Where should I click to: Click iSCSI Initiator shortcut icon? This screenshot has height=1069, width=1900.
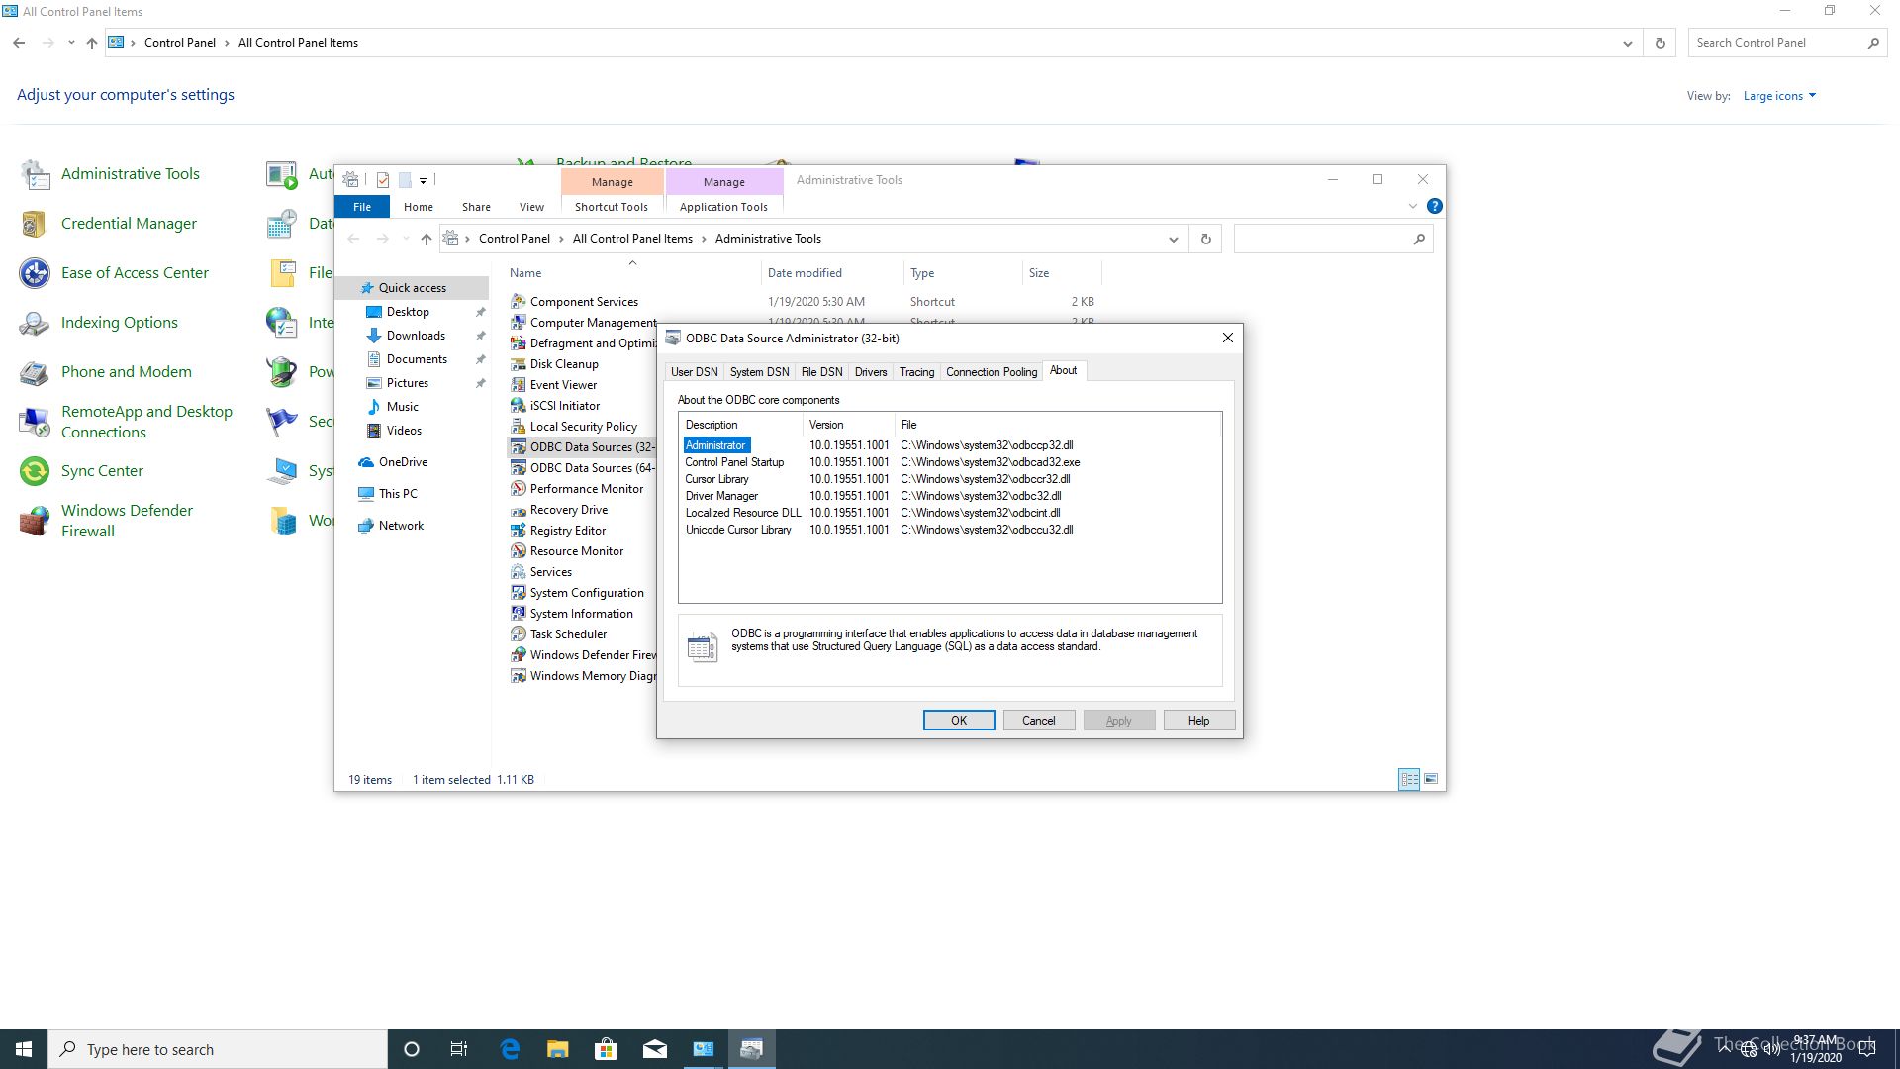pos(518,405)
